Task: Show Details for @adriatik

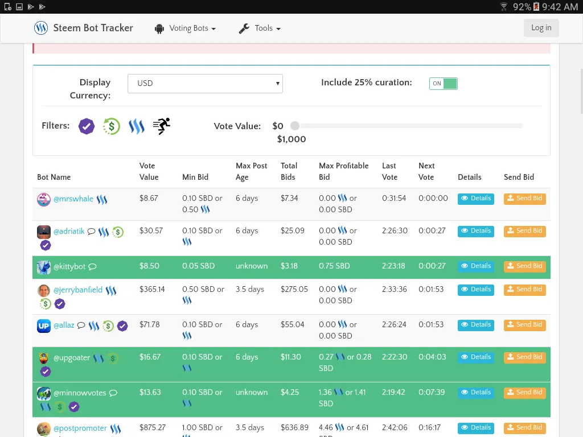Action: coord(475,231)
